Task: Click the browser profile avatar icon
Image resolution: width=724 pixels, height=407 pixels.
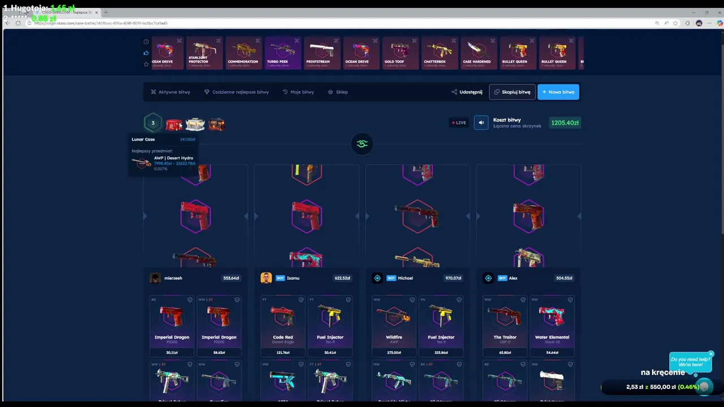Action: click(699, 23)
